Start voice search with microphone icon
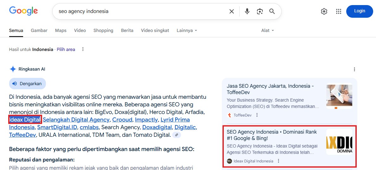 point(247,11)
